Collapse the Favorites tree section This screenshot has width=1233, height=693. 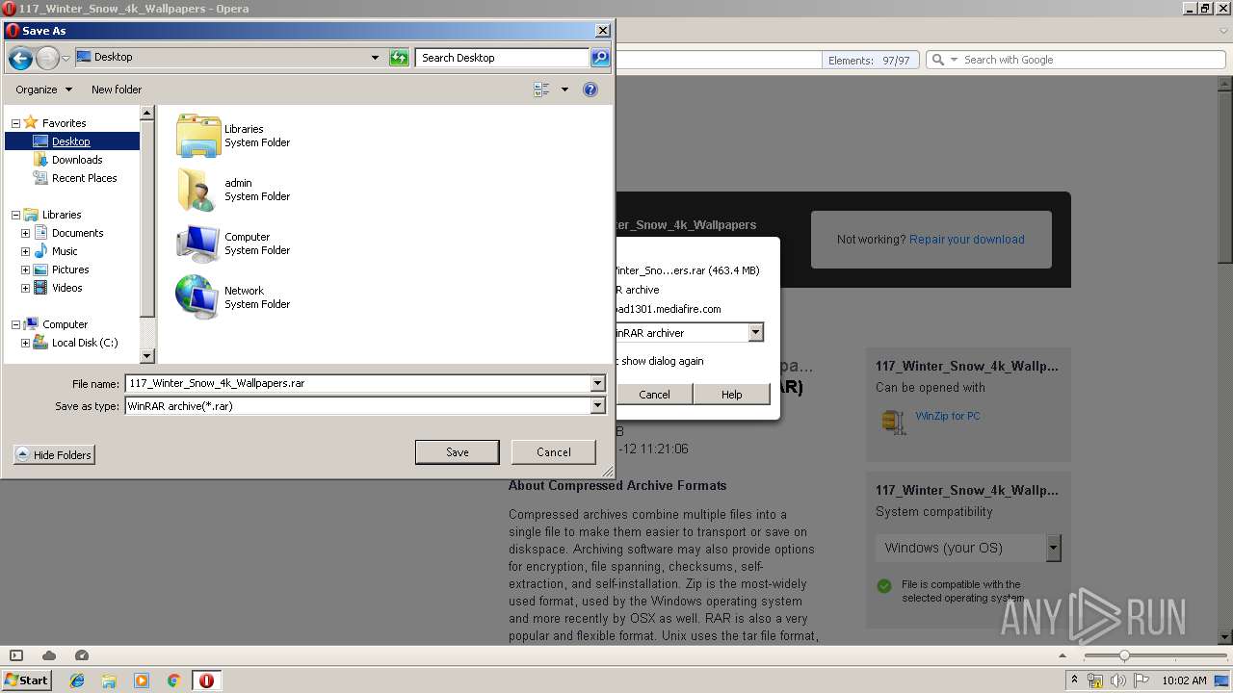[x=15, y=123]
